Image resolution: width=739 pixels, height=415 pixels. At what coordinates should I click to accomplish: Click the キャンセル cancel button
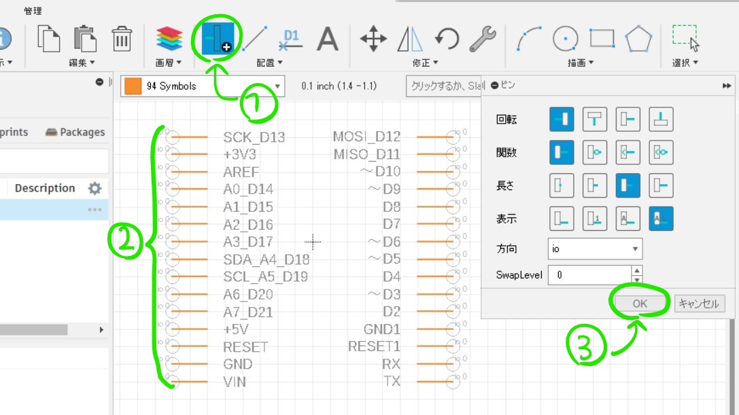point(699,304)
